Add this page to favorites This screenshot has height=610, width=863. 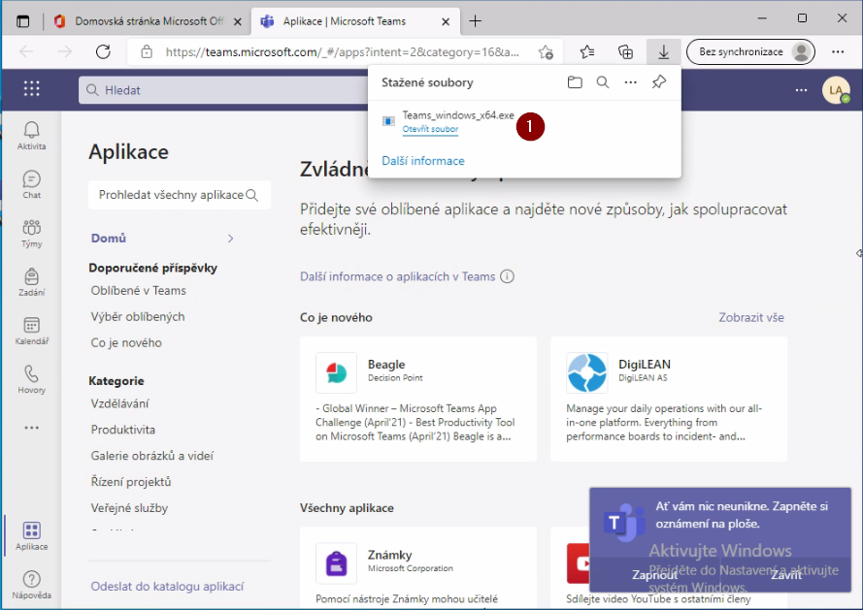(x=546, y=52)
